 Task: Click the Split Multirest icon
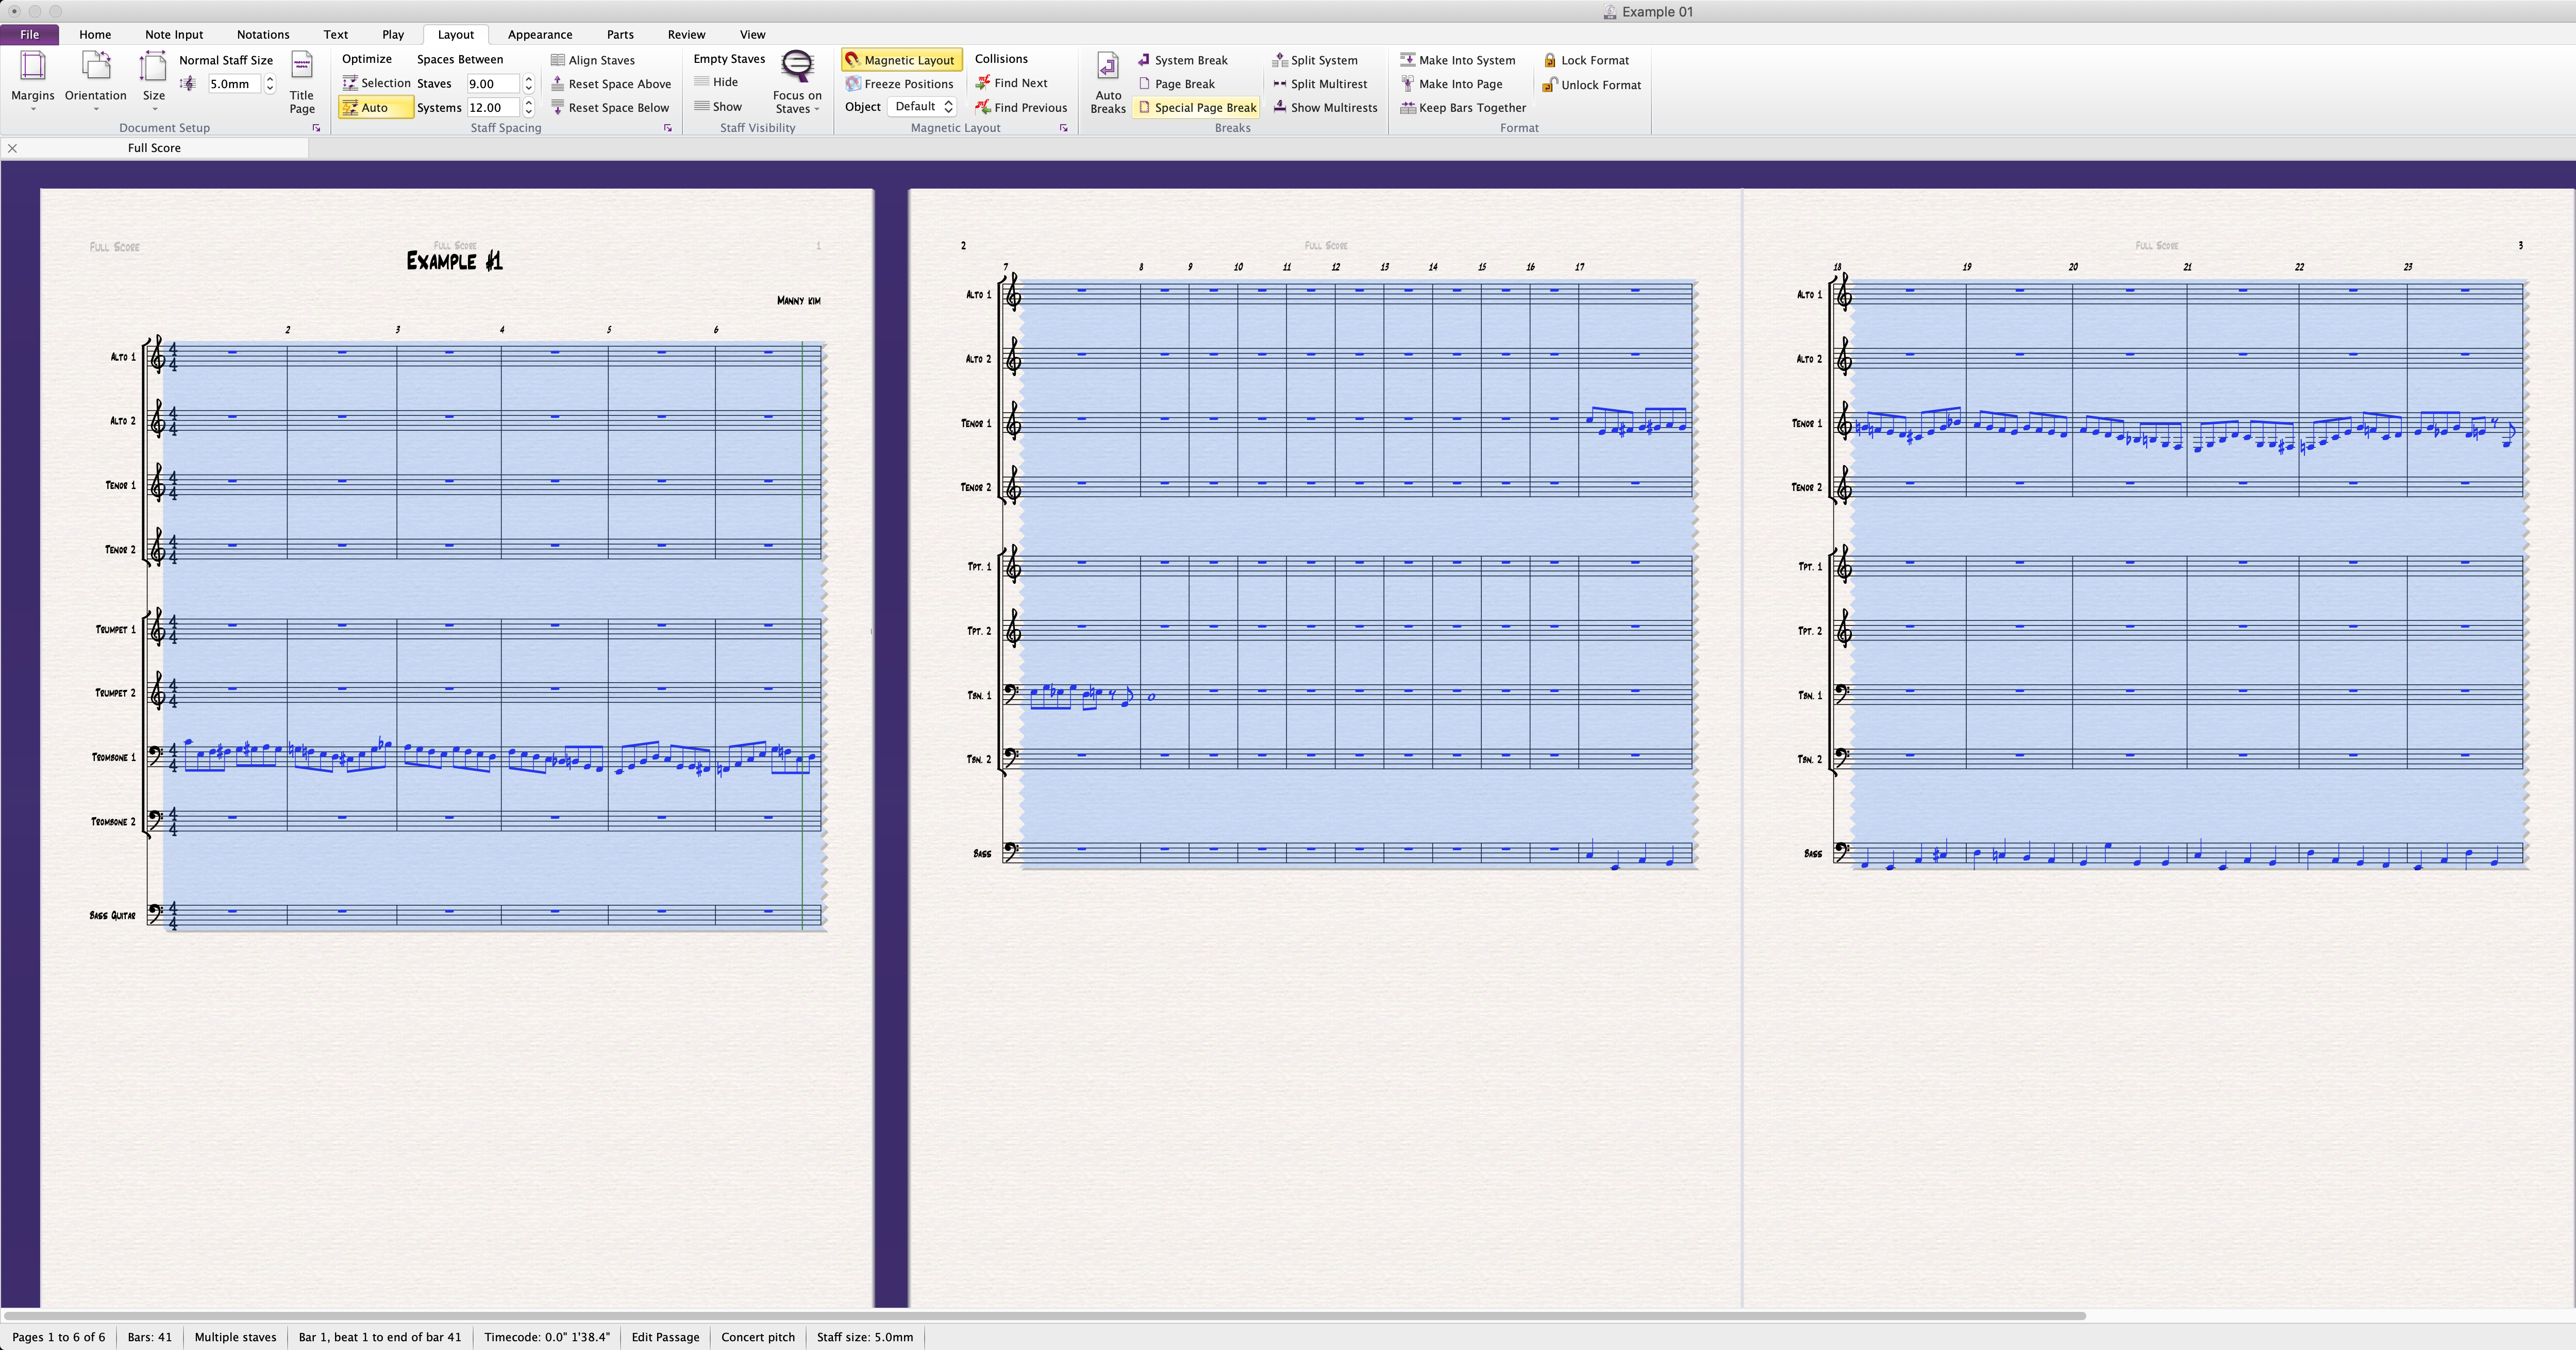1280,84
